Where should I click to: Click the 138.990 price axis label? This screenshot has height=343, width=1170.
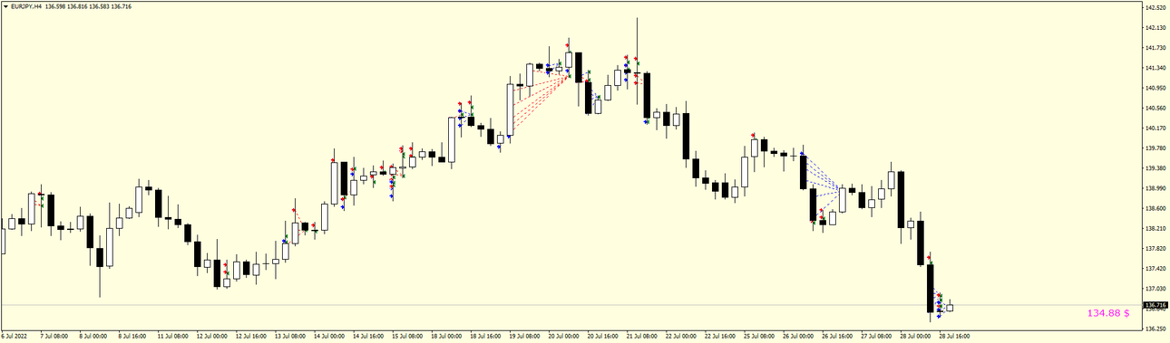1155,188
